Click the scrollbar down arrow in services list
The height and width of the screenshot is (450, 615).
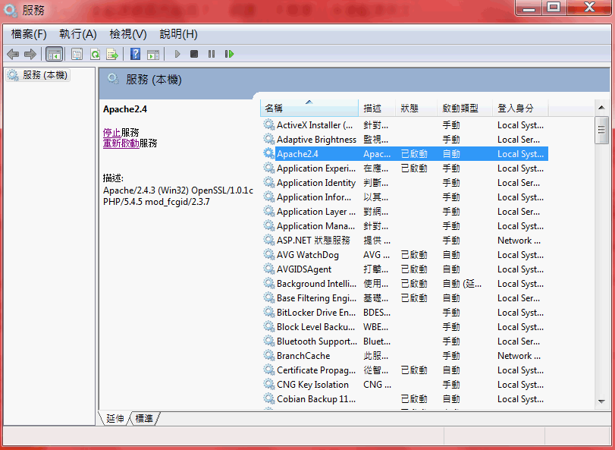click(x=601, y=401)
